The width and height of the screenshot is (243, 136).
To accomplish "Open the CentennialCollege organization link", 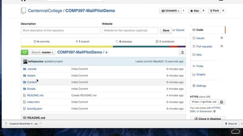I will [x=45, y=11].
